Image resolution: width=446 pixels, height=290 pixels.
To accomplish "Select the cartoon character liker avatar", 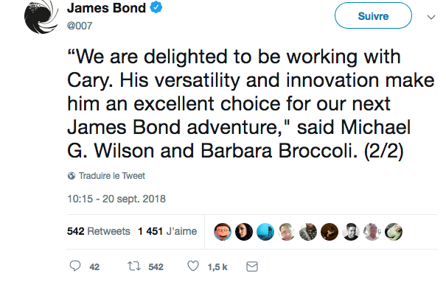I will tap(223, 232).
